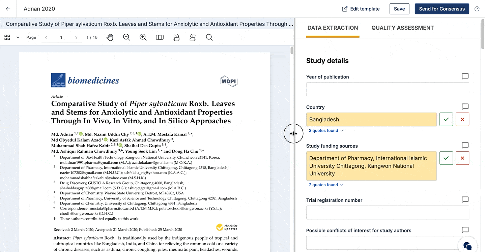Expand 3 quotes found under Country
The width and height of the screenshot is (485, 252).
tap(326, 130)
